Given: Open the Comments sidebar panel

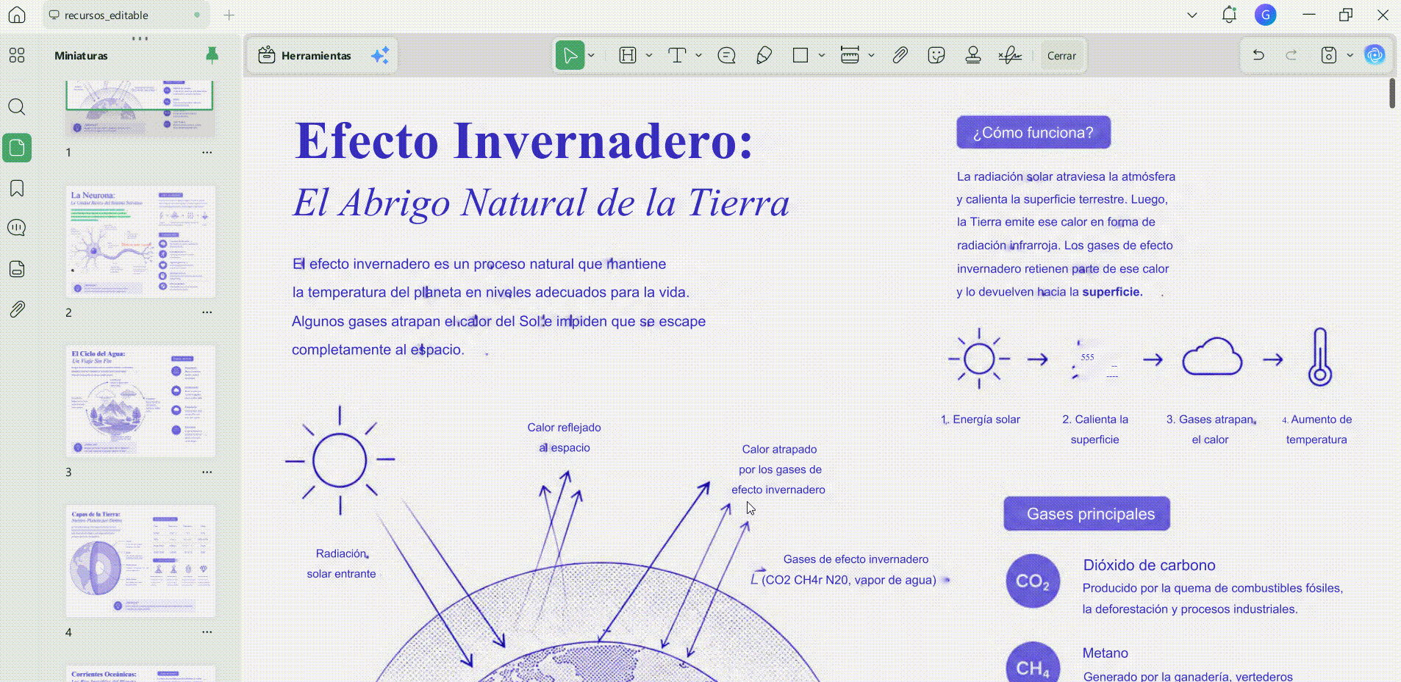Looking at the screenshot, I should tap(17, 228).
